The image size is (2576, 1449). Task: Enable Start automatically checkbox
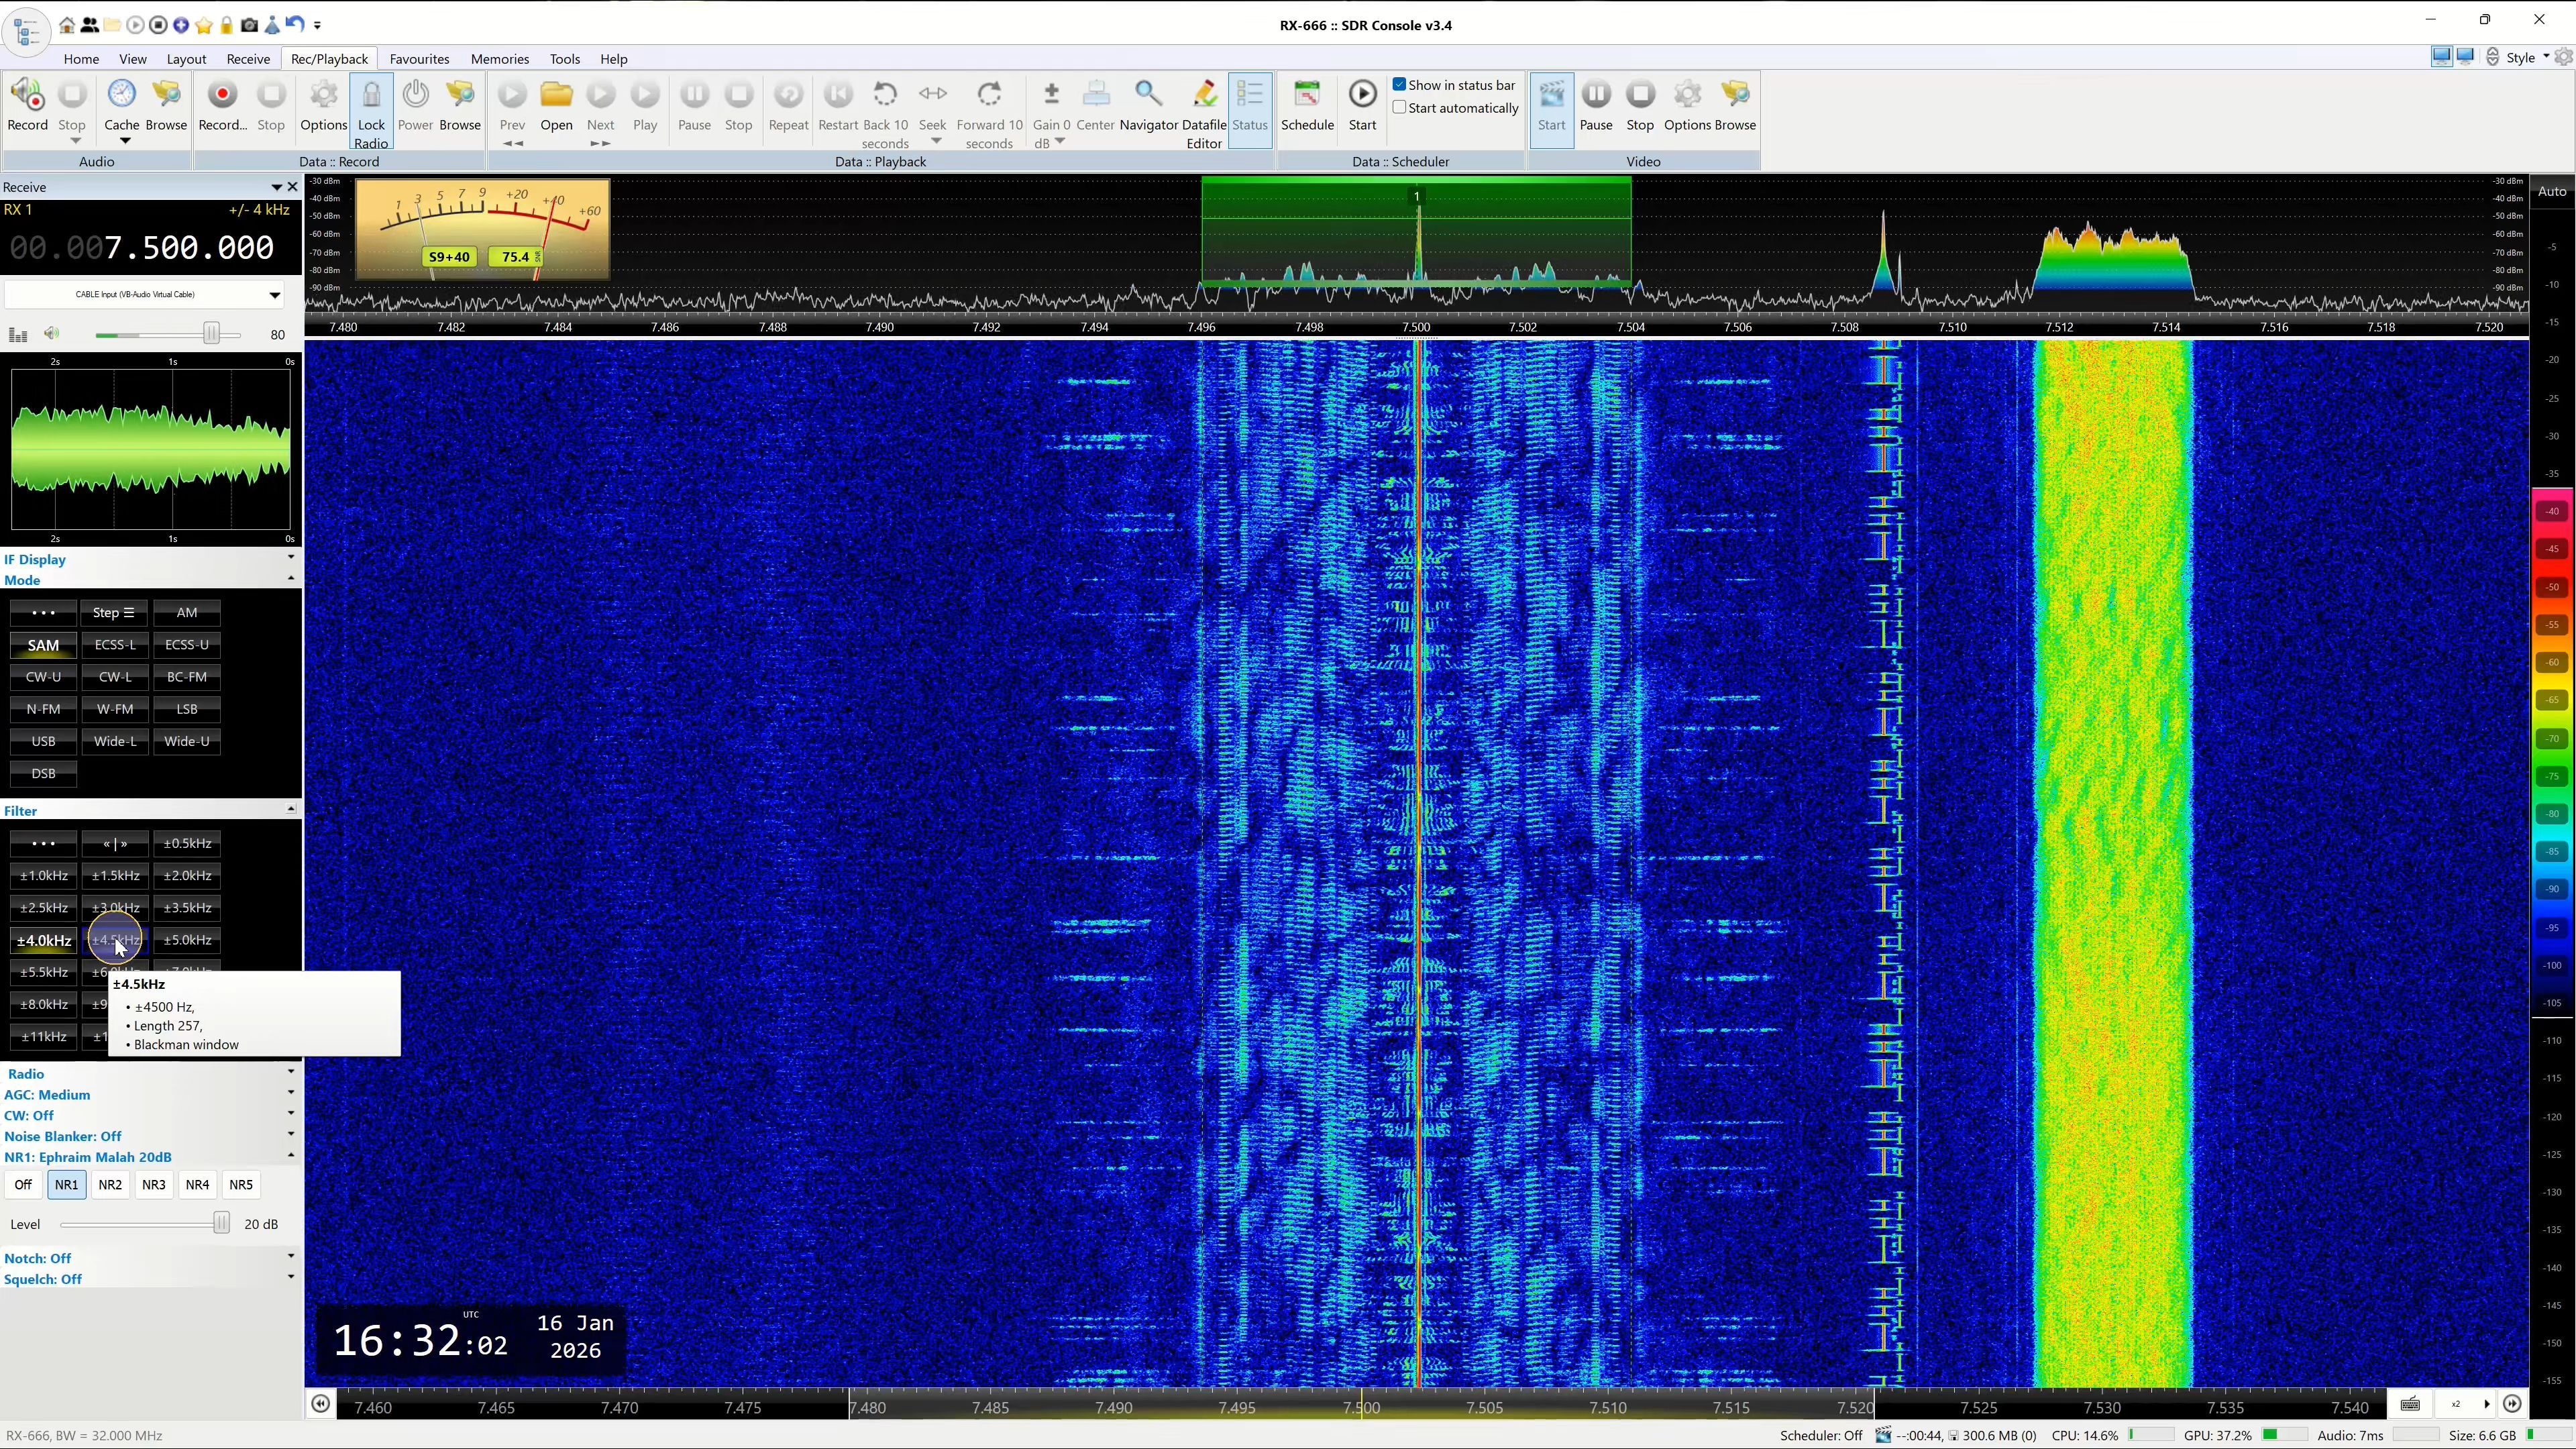(1400, 108)
